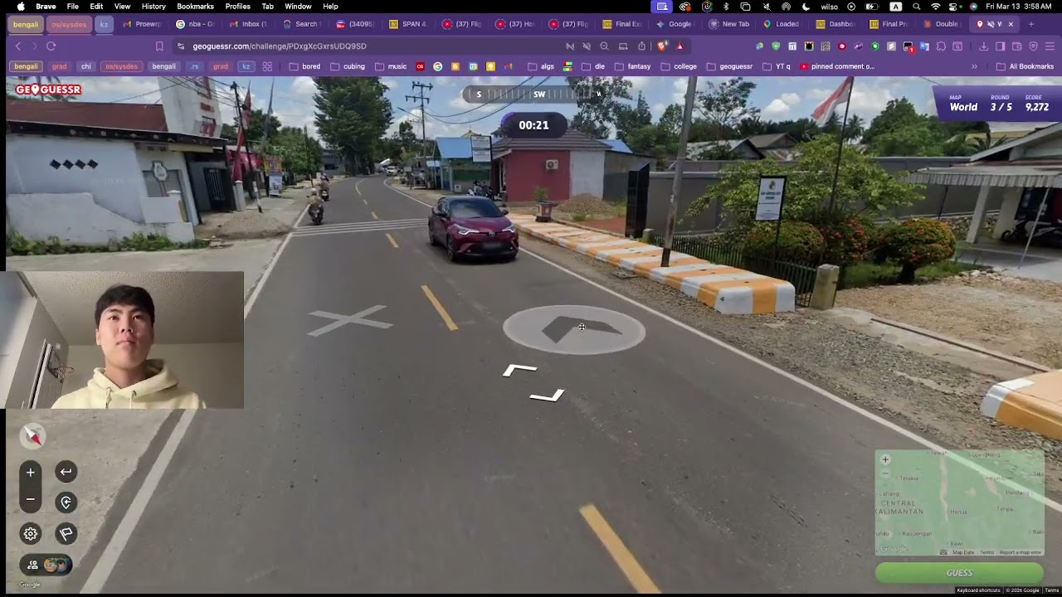Open Spotlight search in menu bar

pyautogui.click(x=916, y=6)
